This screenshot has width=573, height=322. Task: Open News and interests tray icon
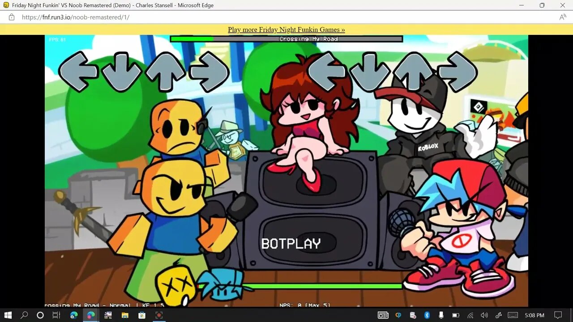tap(383, 315)
